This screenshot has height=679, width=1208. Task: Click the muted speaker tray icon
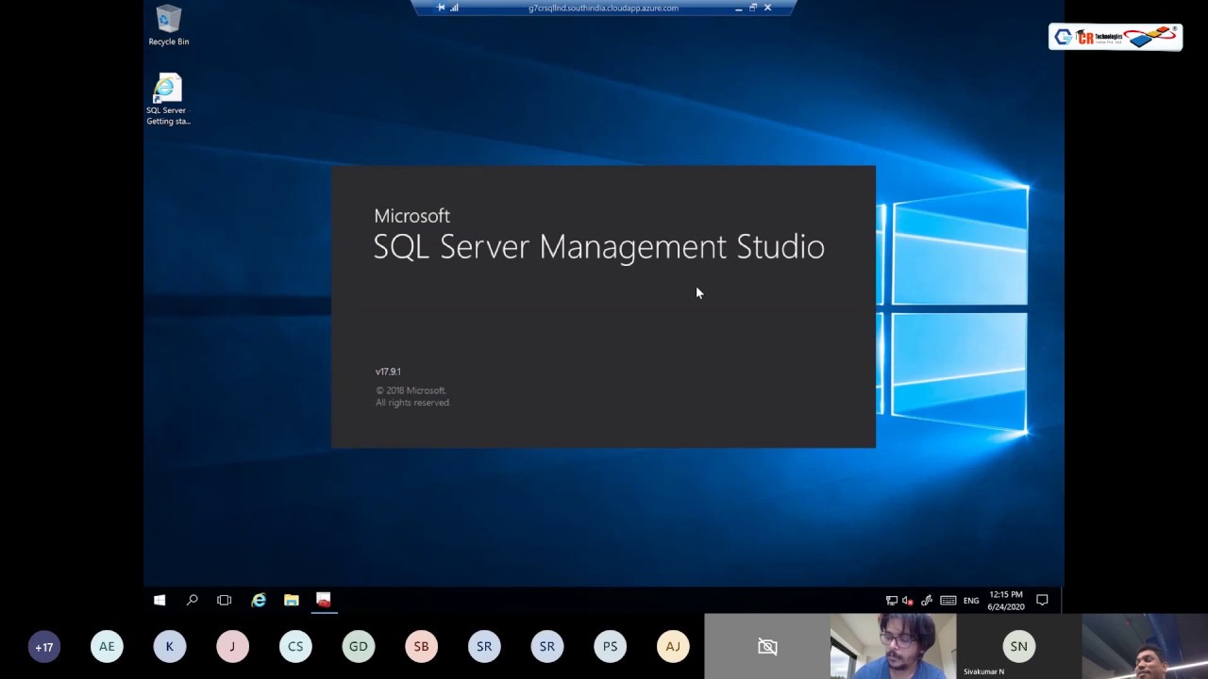pyautogui.click(x=907, y=601)
